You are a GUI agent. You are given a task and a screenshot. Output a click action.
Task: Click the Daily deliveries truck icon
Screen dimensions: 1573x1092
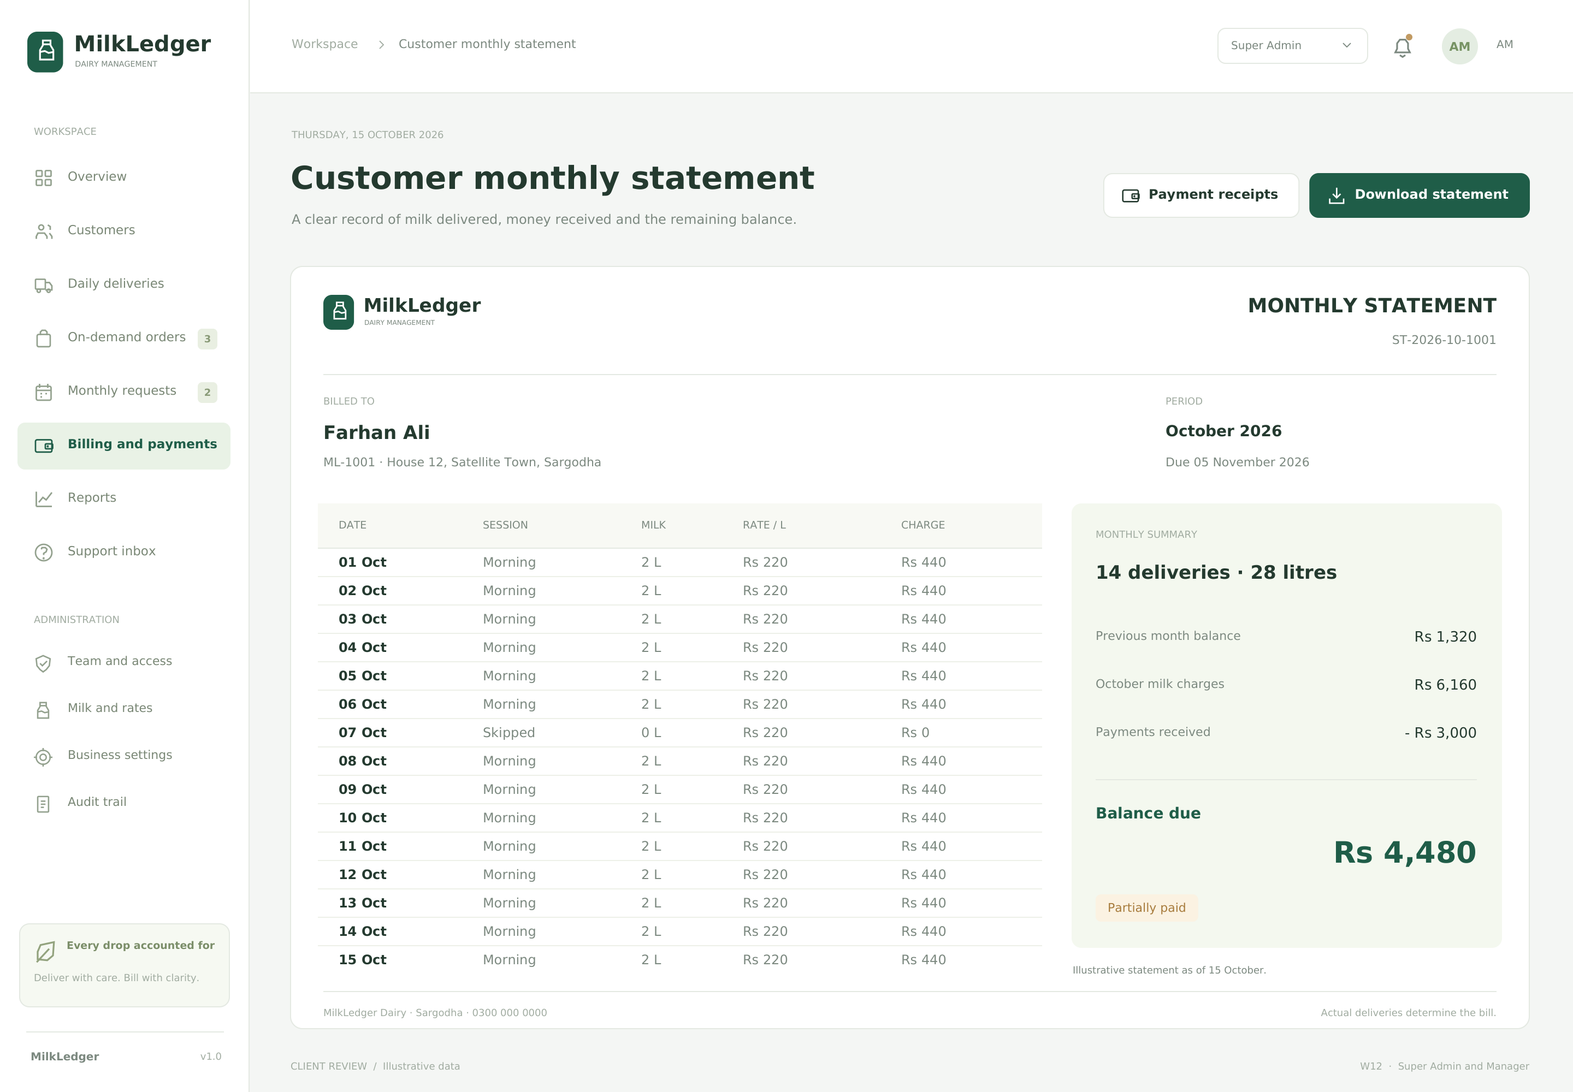coord(44,284)
